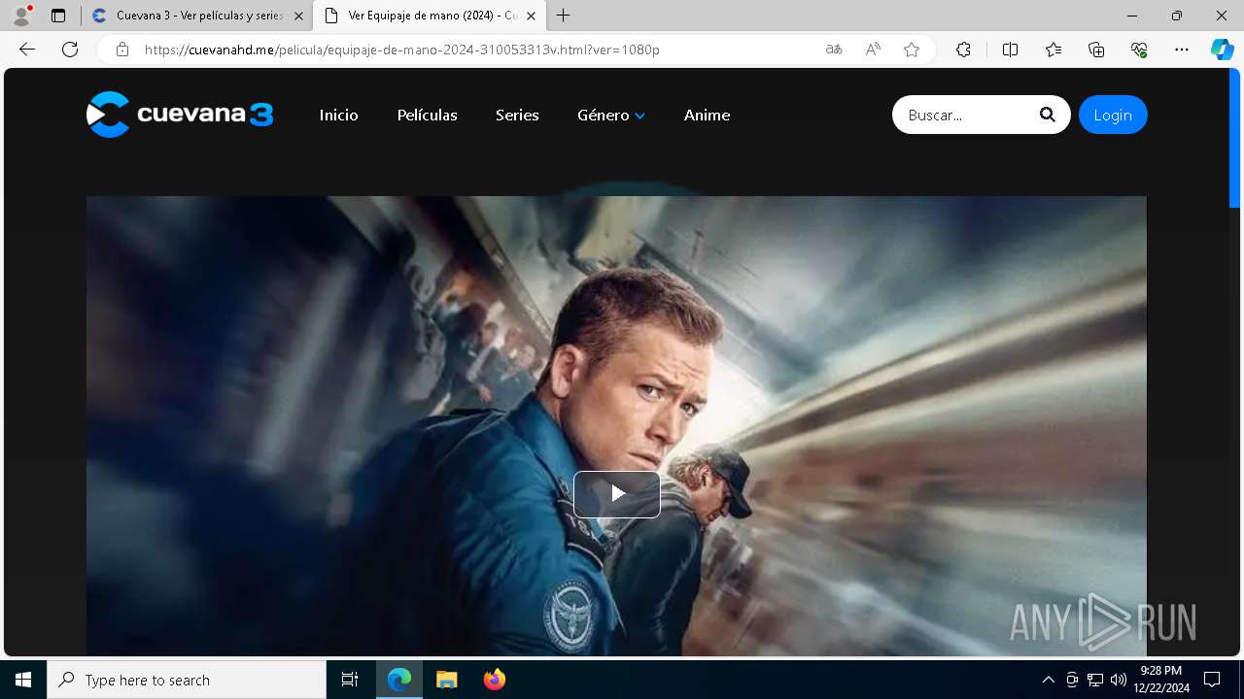The width and height of the screenshot is (1244, 699).
Task: Toggle split screen view
Action: coord(1010,50)
